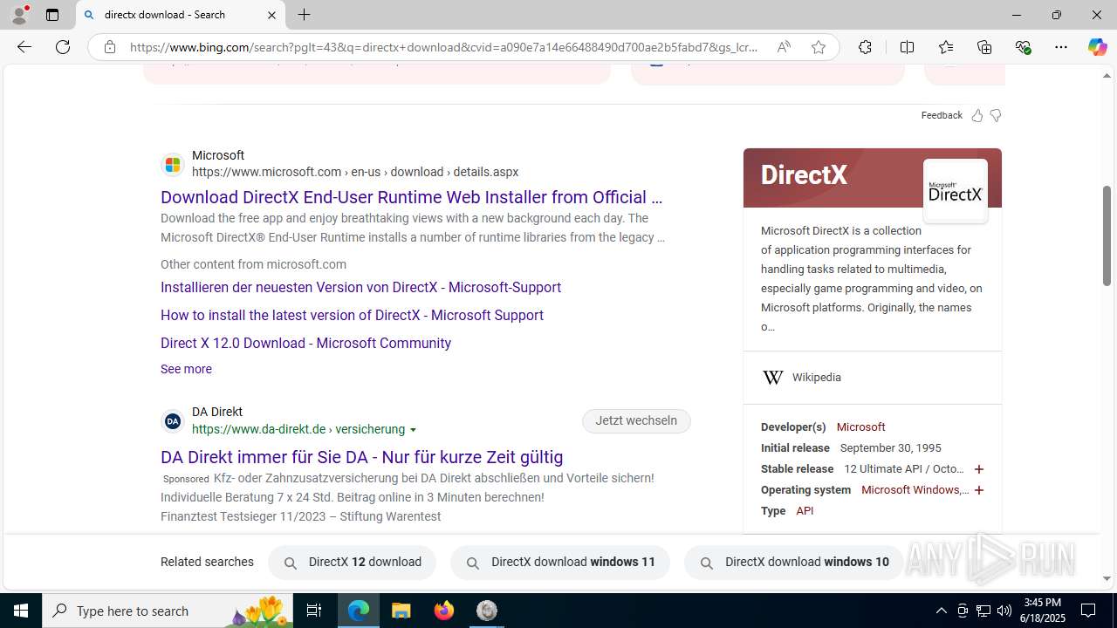
Task: Give thumbs up feedback
Action: click(x=977, y=115)
